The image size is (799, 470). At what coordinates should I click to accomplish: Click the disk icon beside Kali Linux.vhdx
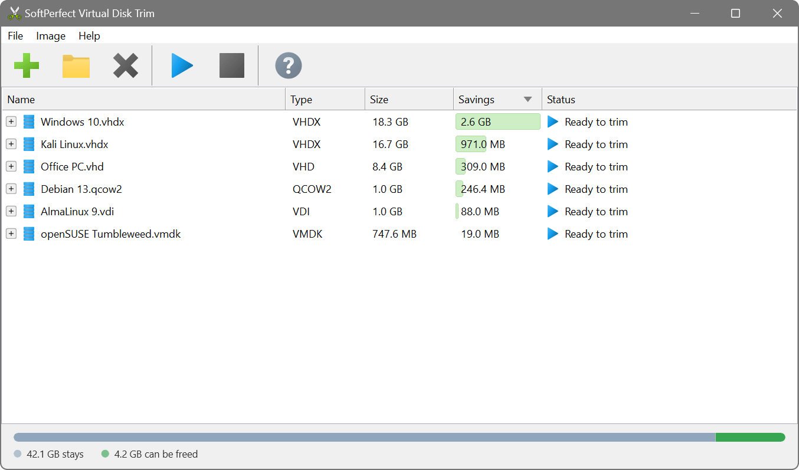(29, 144)
